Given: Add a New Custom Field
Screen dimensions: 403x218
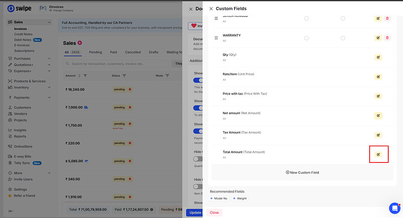Looking at the screenshot, I should tap(303, 173).
